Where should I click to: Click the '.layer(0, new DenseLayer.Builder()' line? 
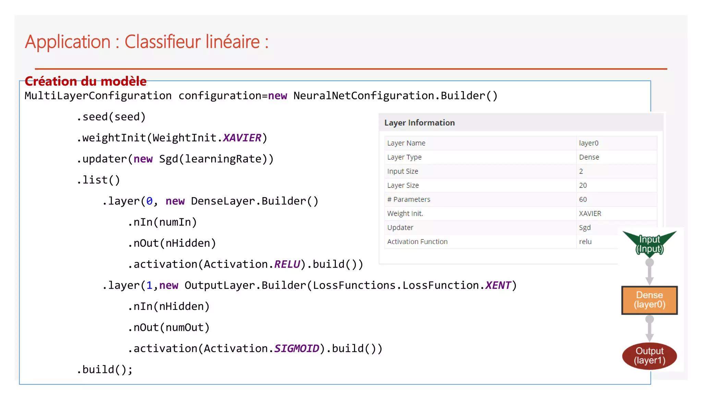pos(210,201)
